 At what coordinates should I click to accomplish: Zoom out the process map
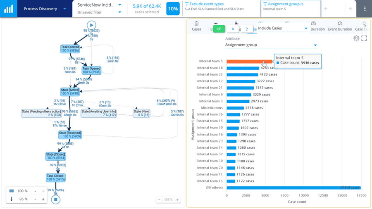[x=159, y=199]
